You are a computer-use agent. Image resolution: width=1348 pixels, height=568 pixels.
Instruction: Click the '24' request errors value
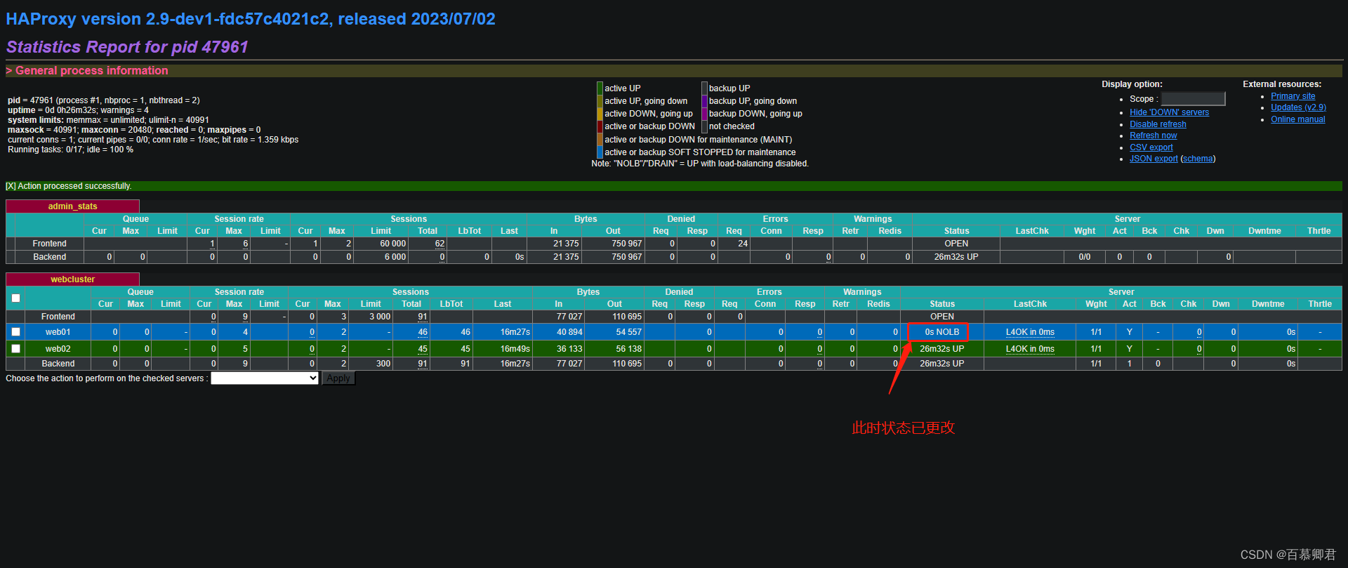click(x=743, y=244)
